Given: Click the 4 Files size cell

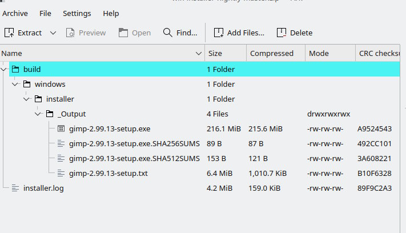Looking at the screenshot, I should pos(217,114).
